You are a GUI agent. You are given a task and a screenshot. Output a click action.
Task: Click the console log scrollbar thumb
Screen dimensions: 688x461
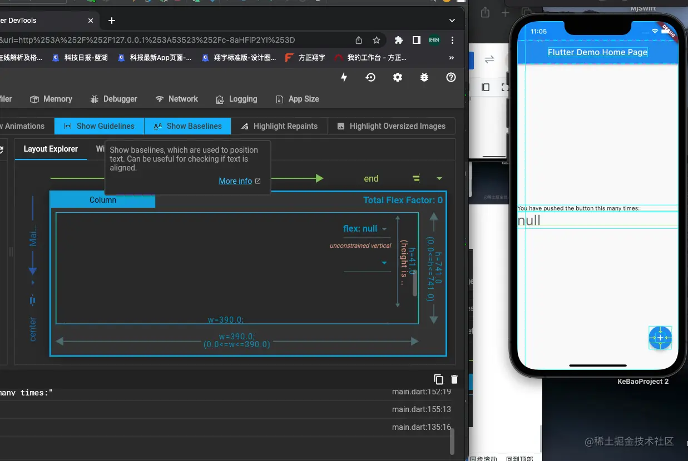coord(452,442)
